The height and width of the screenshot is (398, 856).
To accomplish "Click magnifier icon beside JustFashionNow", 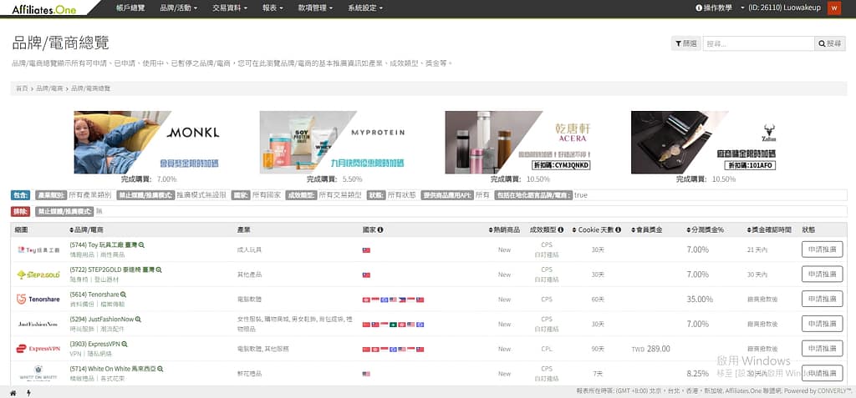I will click(x=138, y=320).
